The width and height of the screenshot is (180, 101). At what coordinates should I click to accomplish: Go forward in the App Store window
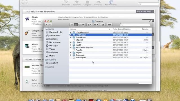click(26, 4)
